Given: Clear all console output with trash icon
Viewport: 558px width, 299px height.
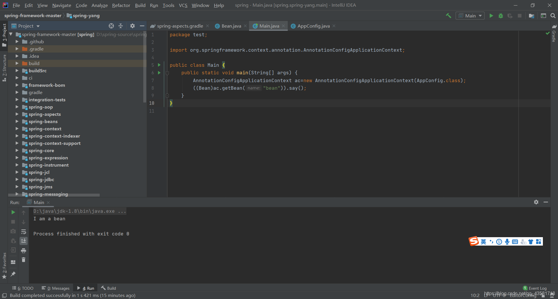Looking at the screenshot, I should [24, 260].
